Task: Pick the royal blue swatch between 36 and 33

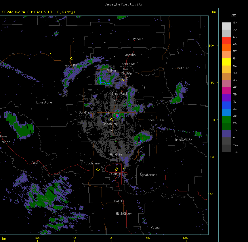Action: tap(226, 105)
